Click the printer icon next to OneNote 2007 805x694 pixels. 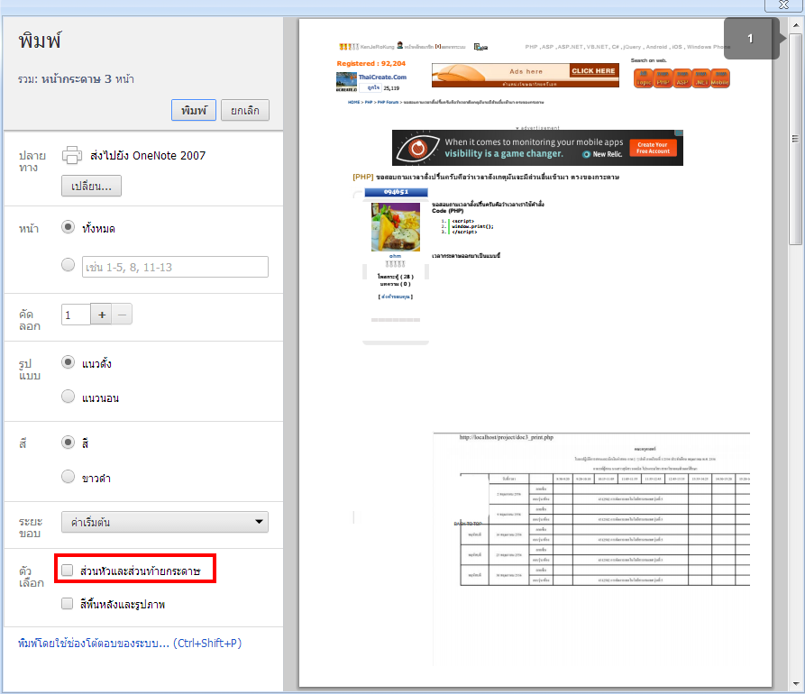coord(72,155)
